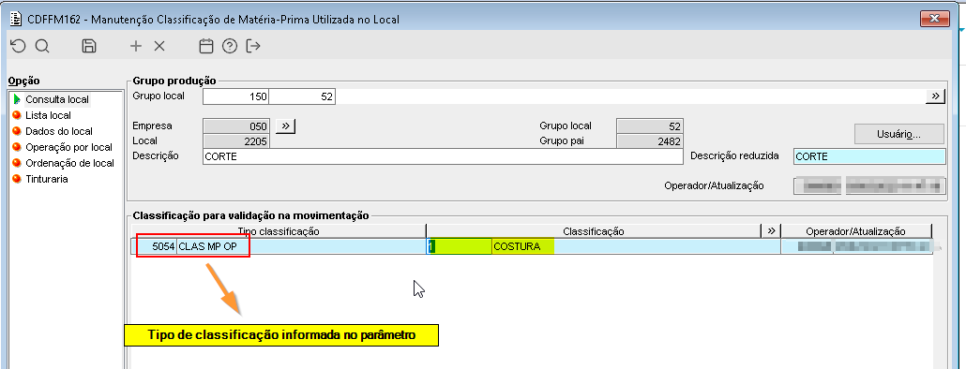This screenshot has height=369, width=966.
Task: Click the Empresa field 050
Action: [x=236, y=126]
